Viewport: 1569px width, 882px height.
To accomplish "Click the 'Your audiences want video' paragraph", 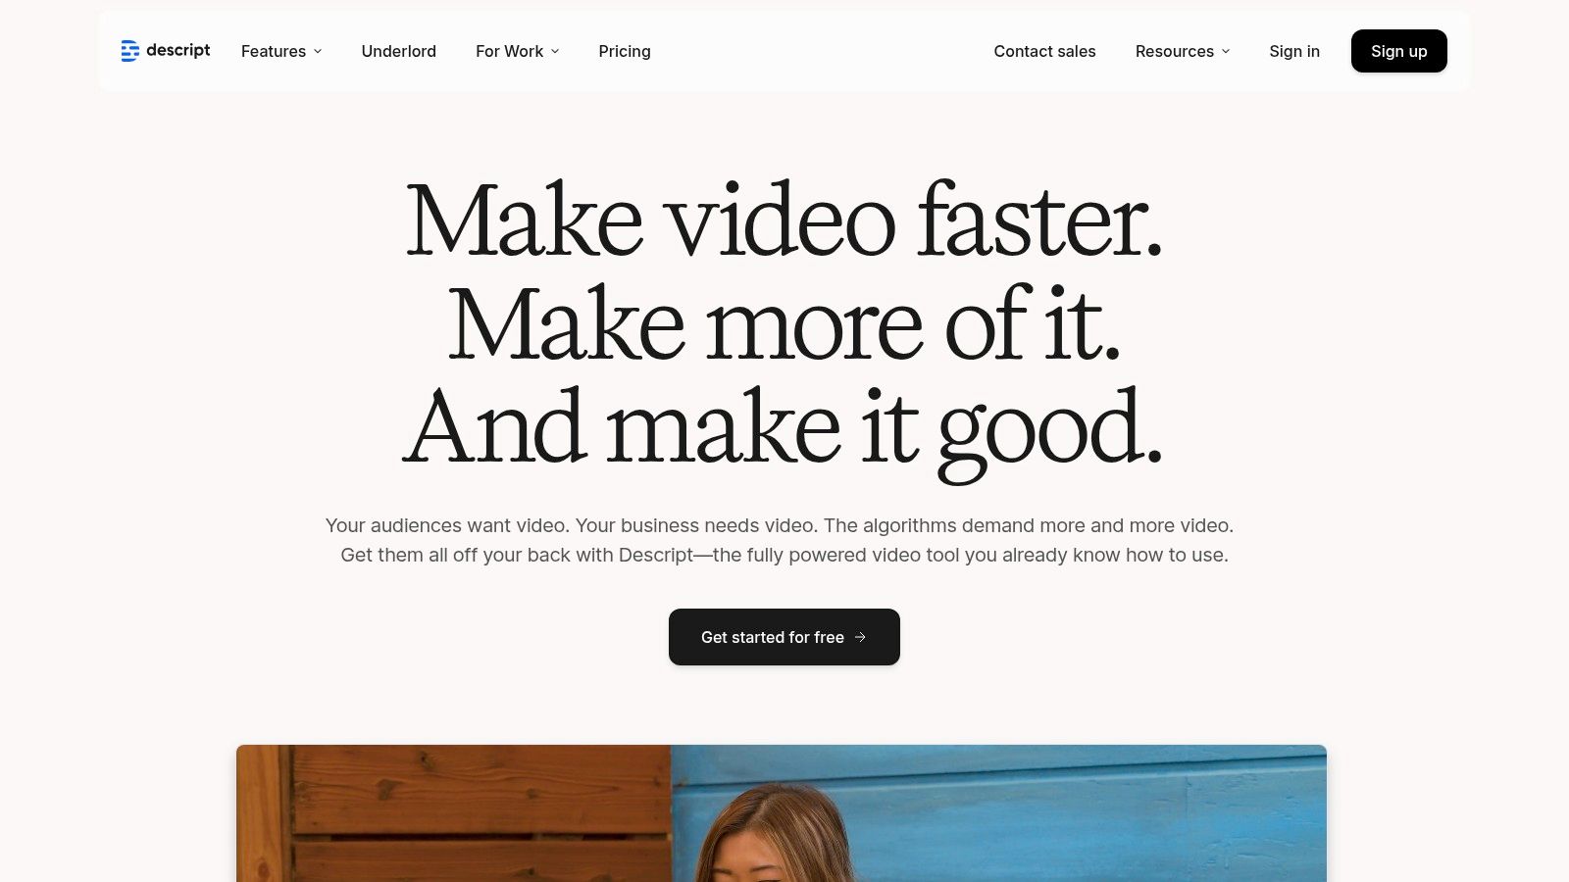I will click(780, 540).
